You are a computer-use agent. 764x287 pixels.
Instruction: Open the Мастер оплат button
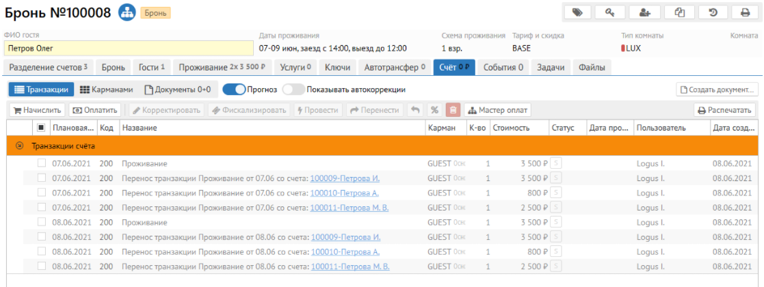(x=497, y=110)
